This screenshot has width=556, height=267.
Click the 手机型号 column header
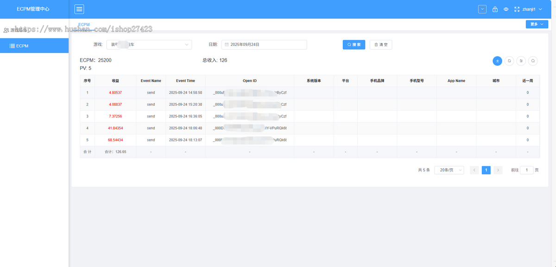click(417, 81)
